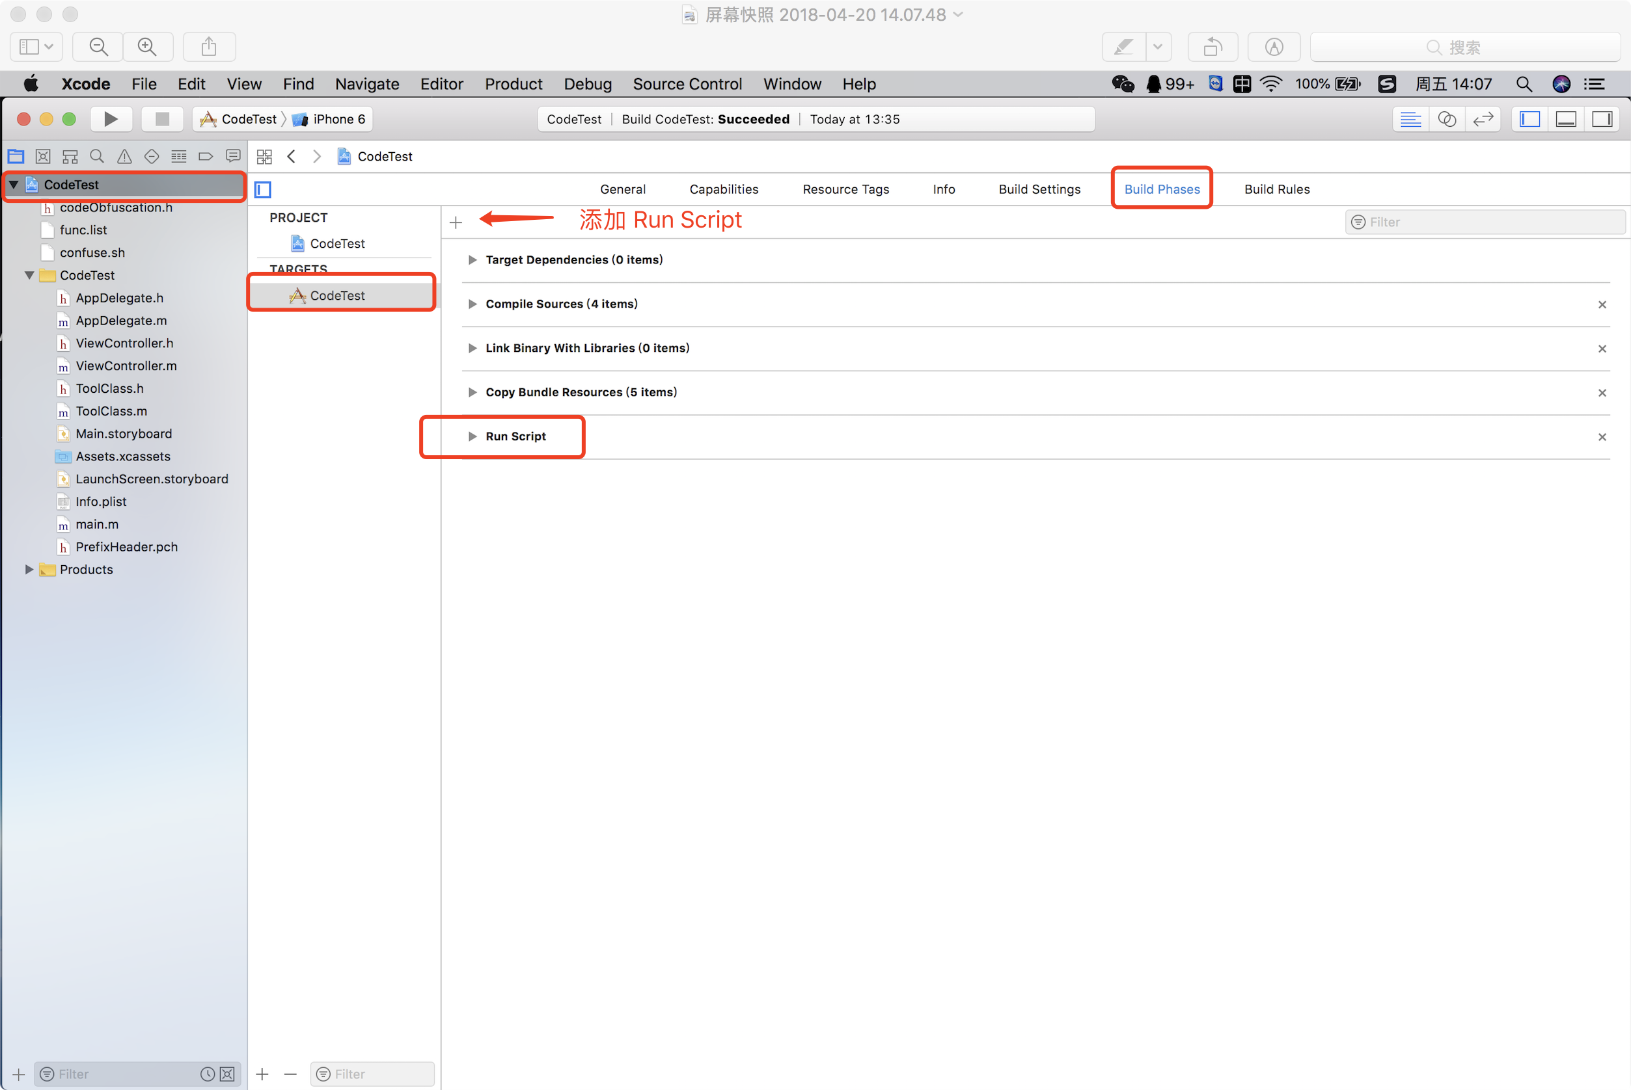Toggle the bottom Debug area visibility
The height and width of the screenshot is (1090, 1631).
1566,119
